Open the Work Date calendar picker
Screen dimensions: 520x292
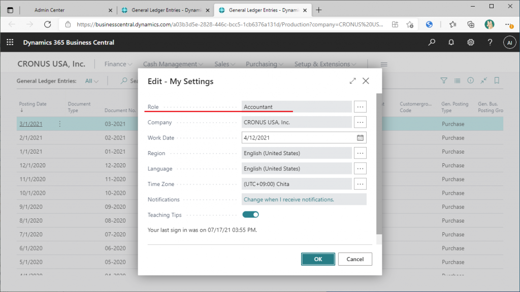point(360,138)
